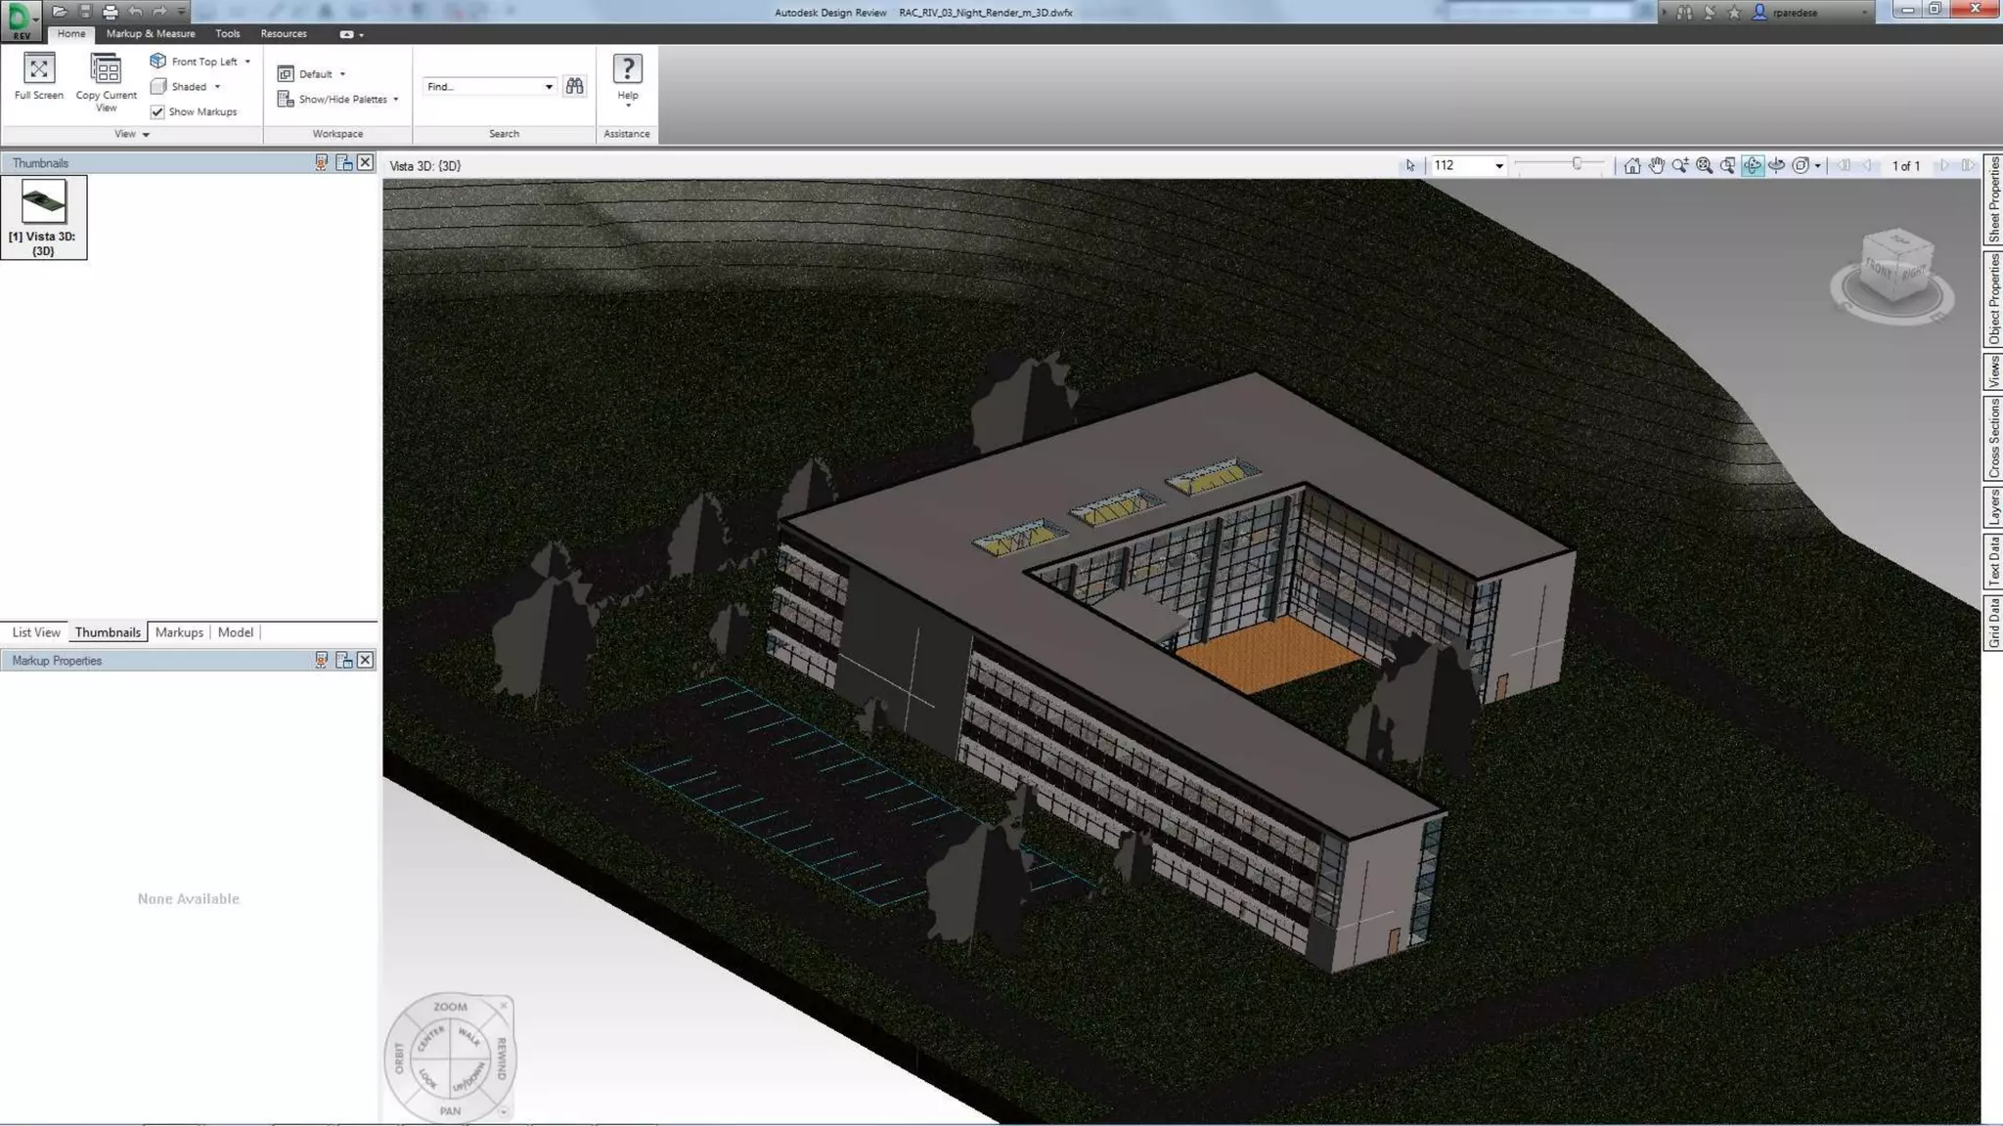
Task: Activate the Orbit tool icon
Action: tap(1752, 165)
